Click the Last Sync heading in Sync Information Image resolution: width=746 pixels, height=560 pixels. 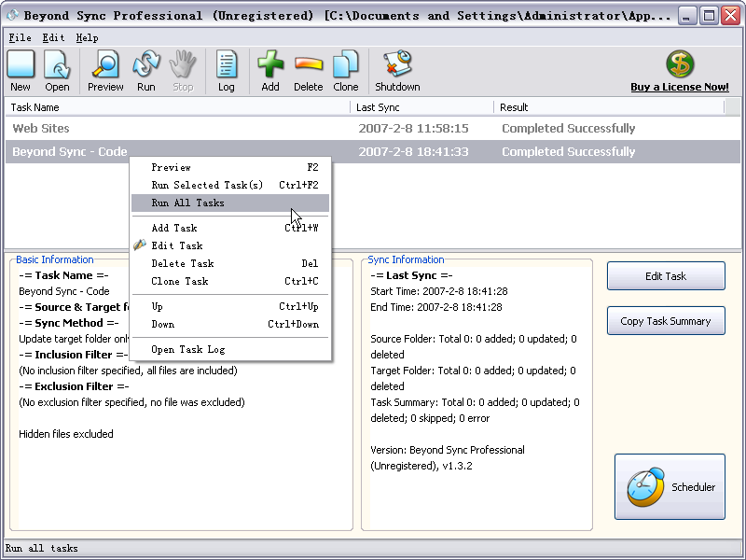coord(411,275)
